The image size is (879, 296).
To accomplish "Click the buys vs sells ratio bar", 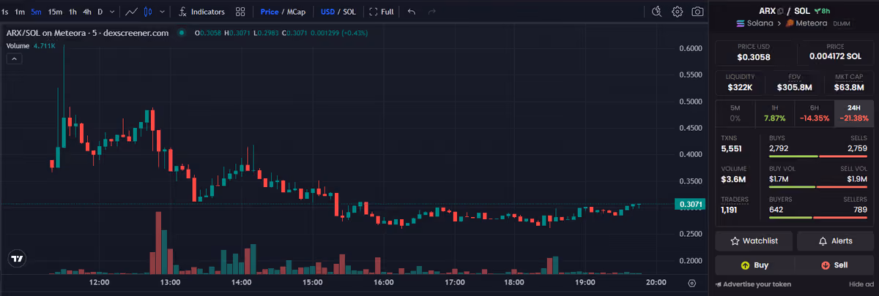I will tap(818, 156).
